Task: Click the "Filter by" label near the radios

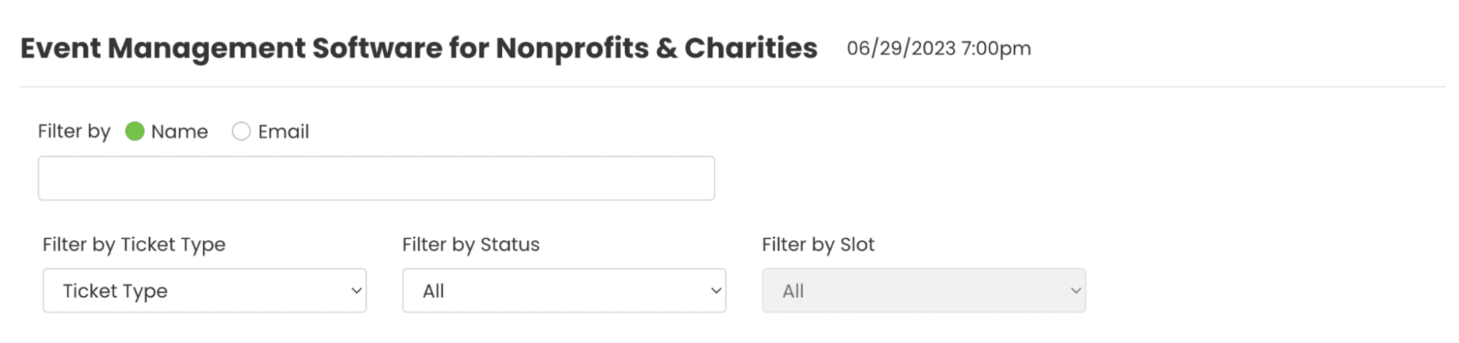Action: [x=74, y=132]
